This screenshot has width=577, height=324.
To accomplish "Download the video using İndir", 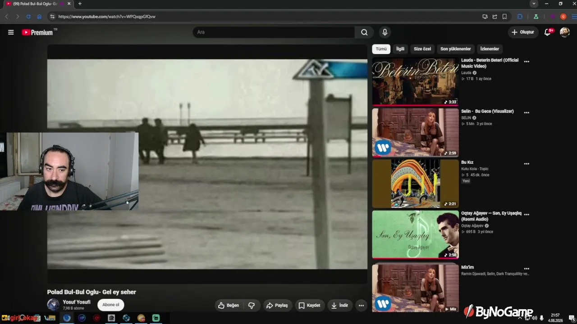I will click(339, 306).
